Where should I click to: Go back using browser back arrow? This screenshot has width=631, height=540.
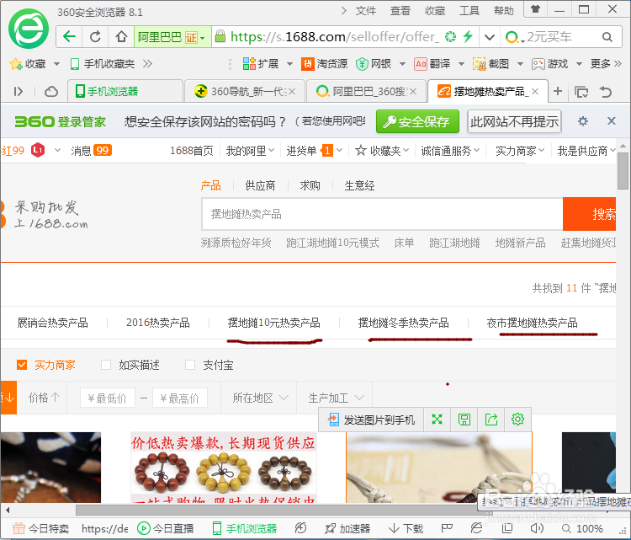coord(69,37)
